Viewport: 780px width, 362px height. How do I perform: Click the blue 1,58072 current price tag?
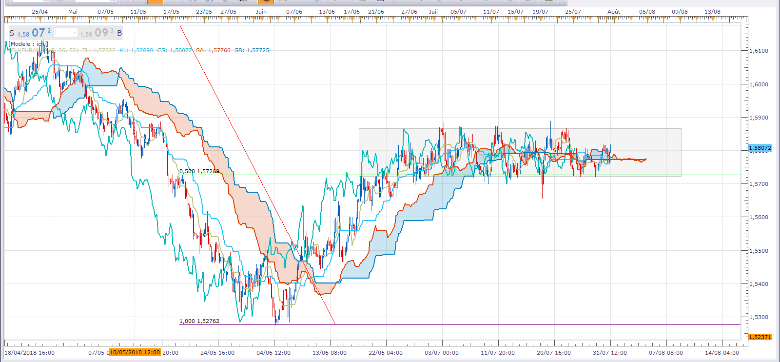tap(760, 148)
